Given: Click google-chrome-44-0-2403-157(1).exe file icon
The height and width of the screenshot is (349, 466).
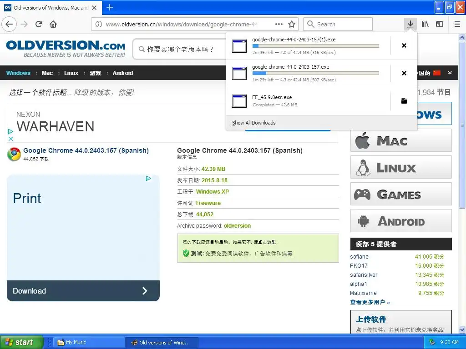Looking at the screenshot, I should coord(239,46).
